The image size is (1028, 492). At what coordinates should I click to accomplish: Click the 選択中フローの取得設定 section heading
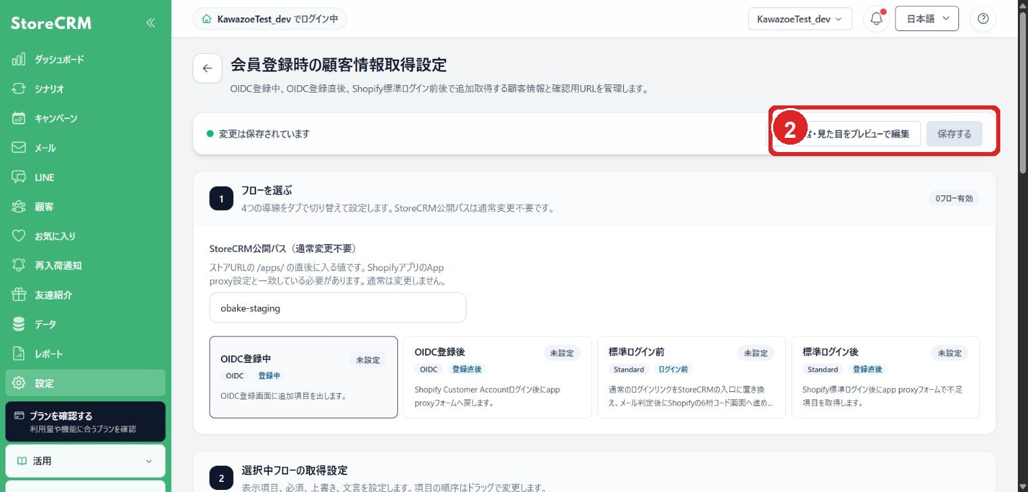tap(295, 470)
